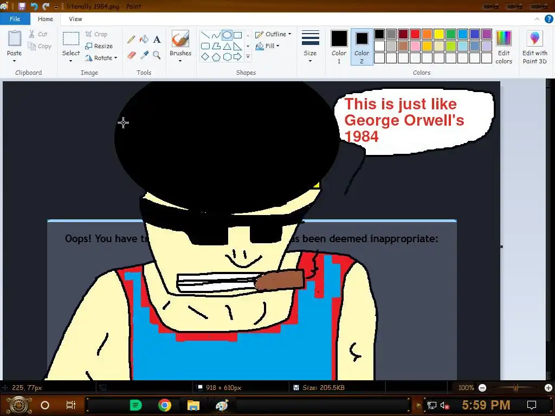
Task: Customize Quick Access Toolbar dropdown arrow
Action: tap(56, 6)
